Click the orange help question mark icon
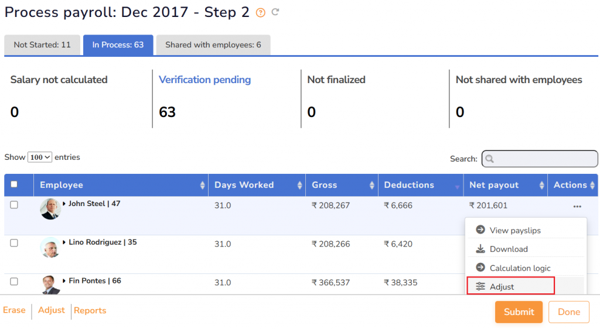 point(261,13)
